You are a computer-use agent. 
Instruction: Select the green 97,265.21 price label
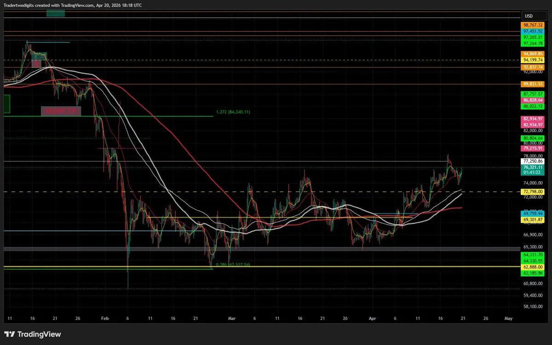point(533,37)
